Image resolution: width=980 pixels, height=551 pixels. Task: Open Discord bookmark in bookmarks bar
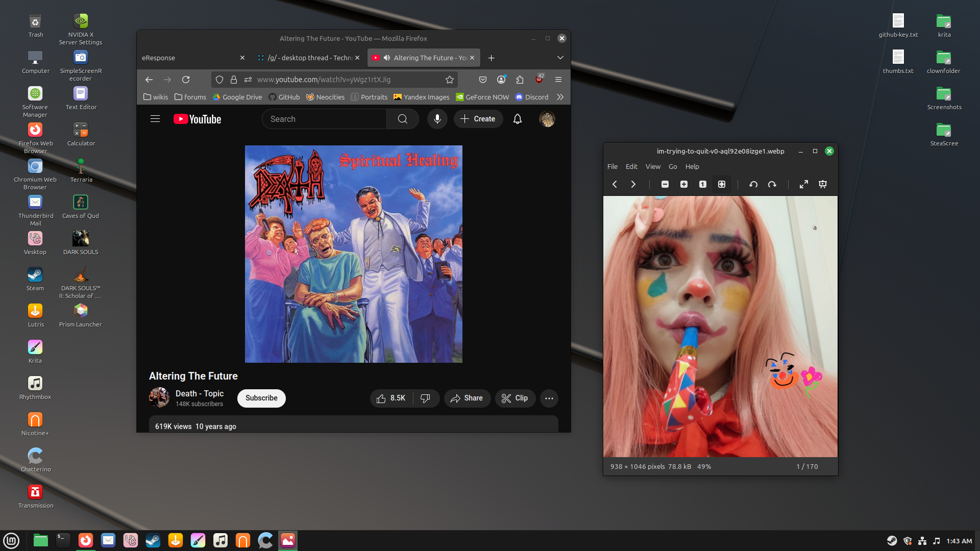532,97
